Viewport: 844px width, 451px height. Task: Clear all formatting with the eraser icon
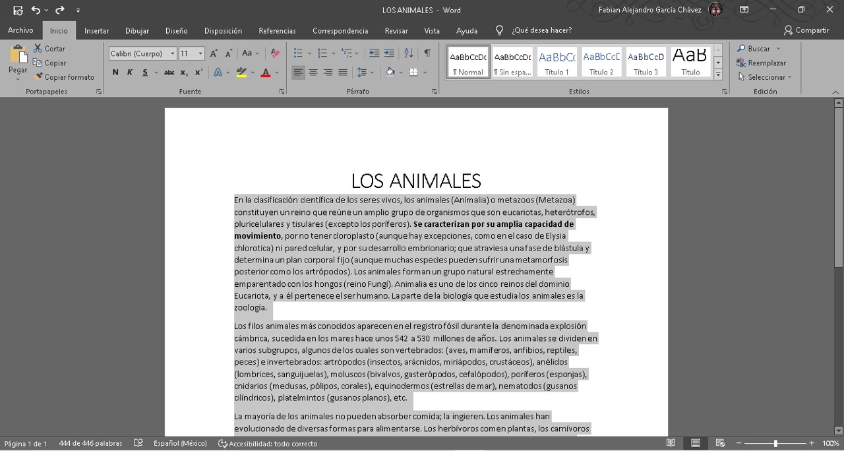275,53
